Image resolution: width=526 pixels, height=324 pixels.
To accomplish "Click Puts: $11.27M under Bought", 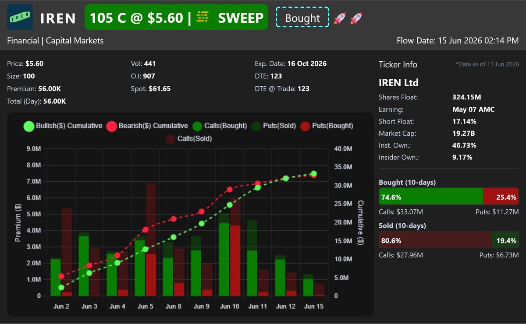I will 498,212.
